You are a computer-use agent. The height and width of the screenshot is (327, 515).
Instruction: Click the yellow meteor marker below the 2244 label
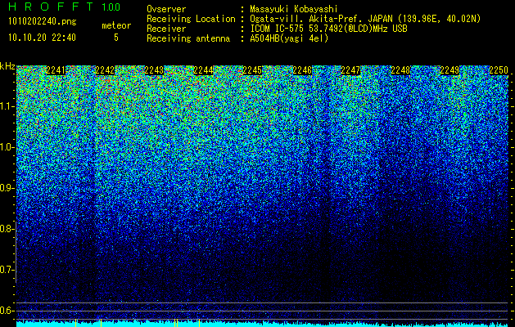point(199,323)
